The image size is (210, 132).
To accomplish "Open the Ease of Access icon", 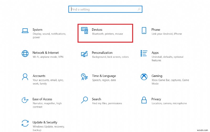I will [25, 100].
